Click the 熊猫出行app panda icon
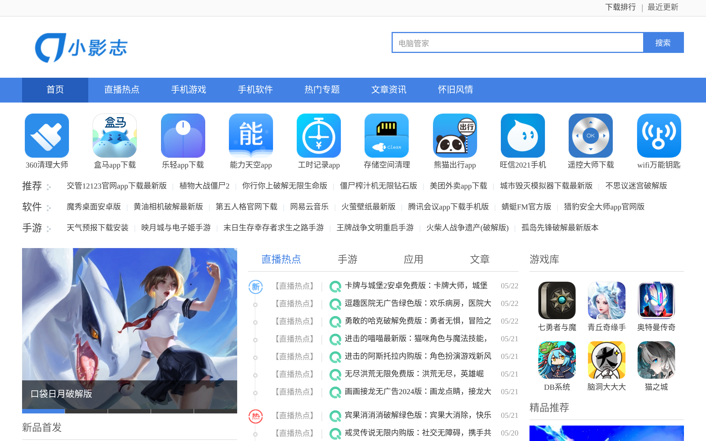 [455, 136]
